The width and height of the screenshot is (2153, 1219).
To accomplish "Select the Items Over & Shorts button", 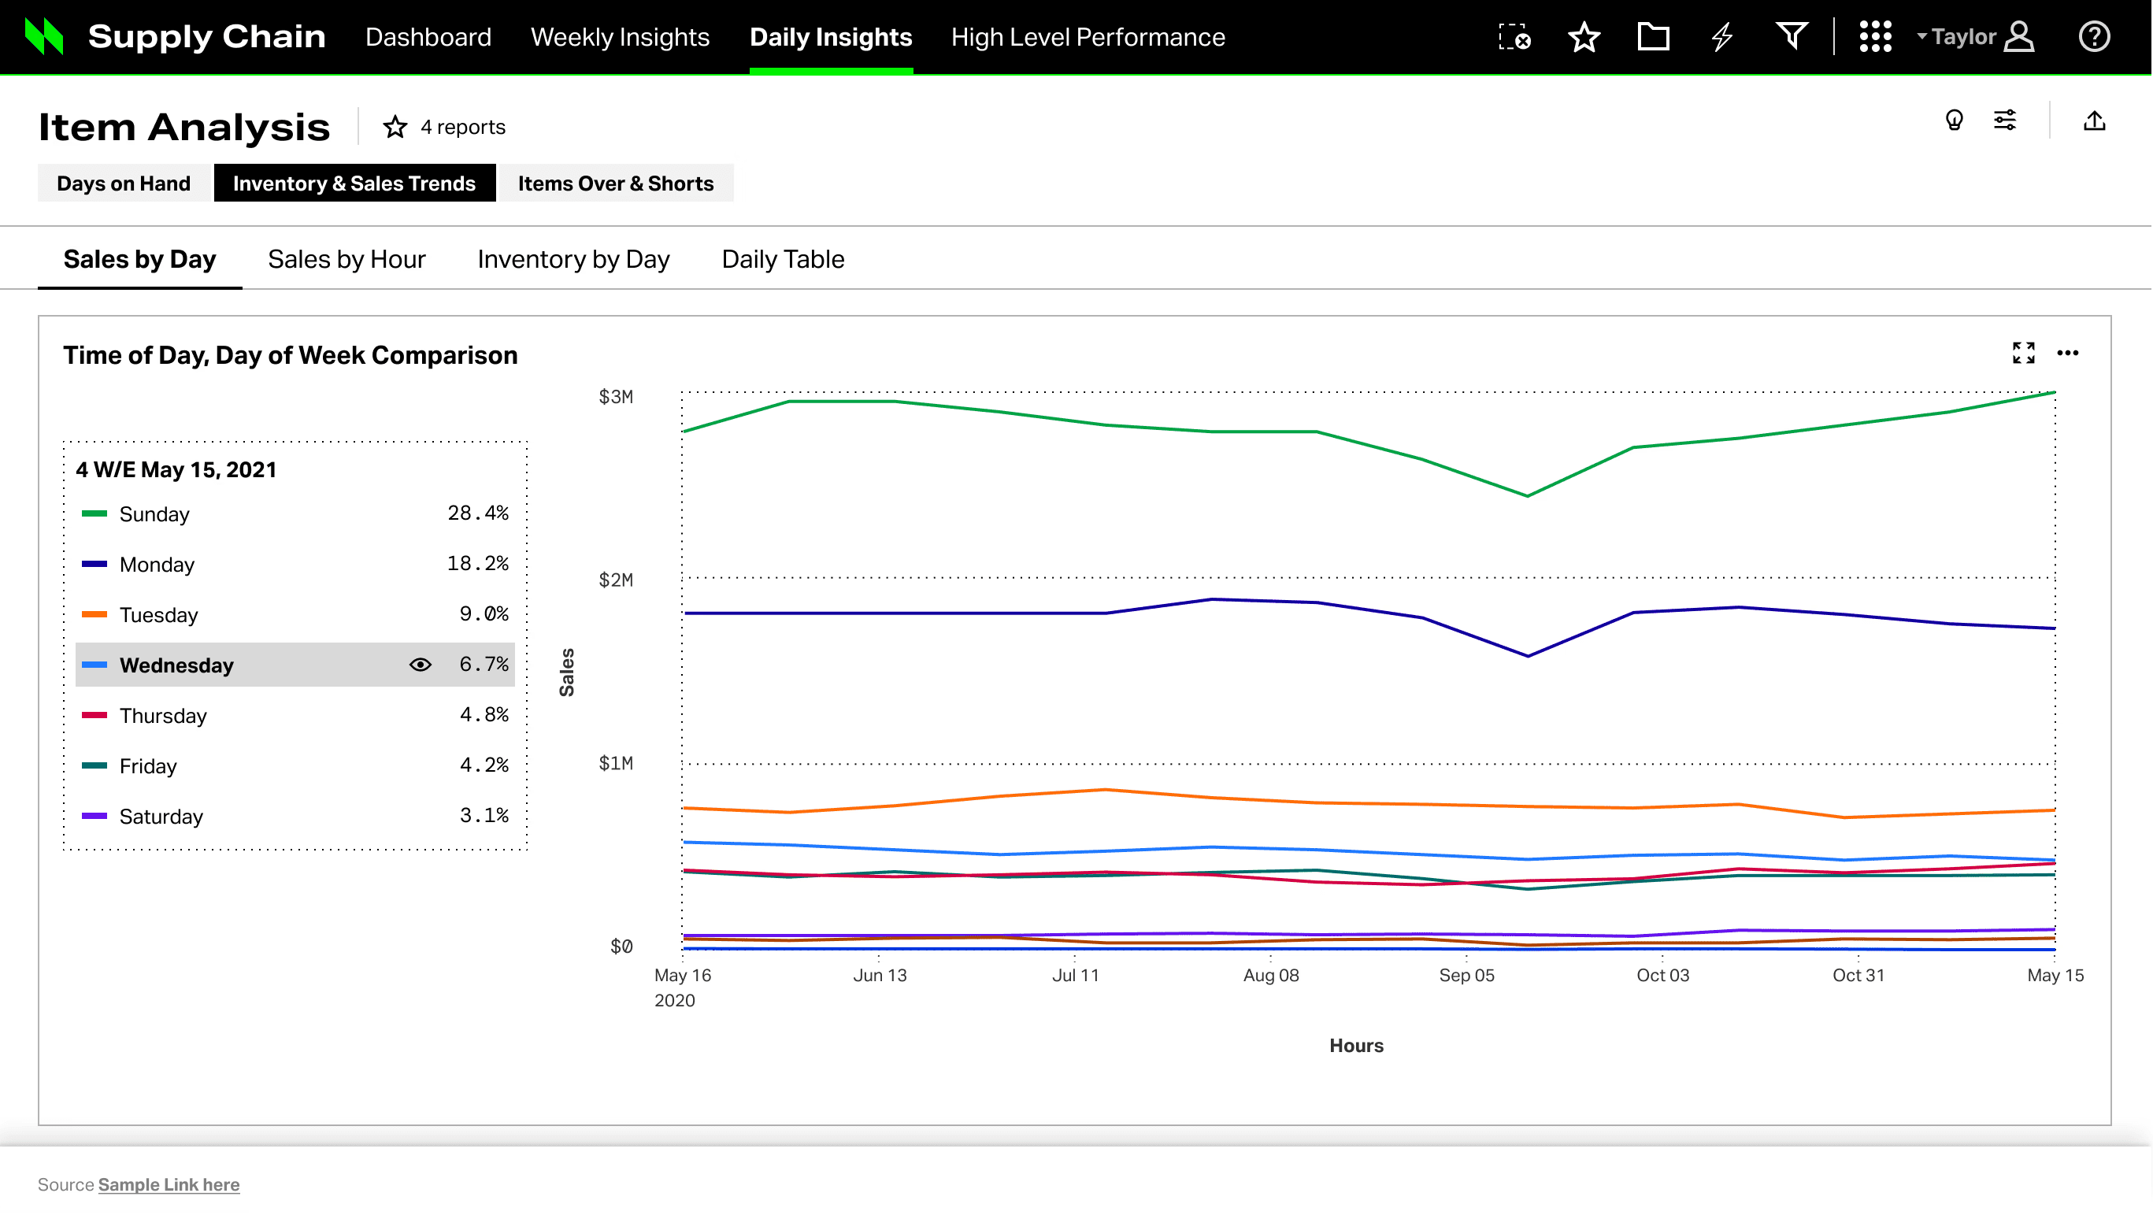I will point(615,183).
